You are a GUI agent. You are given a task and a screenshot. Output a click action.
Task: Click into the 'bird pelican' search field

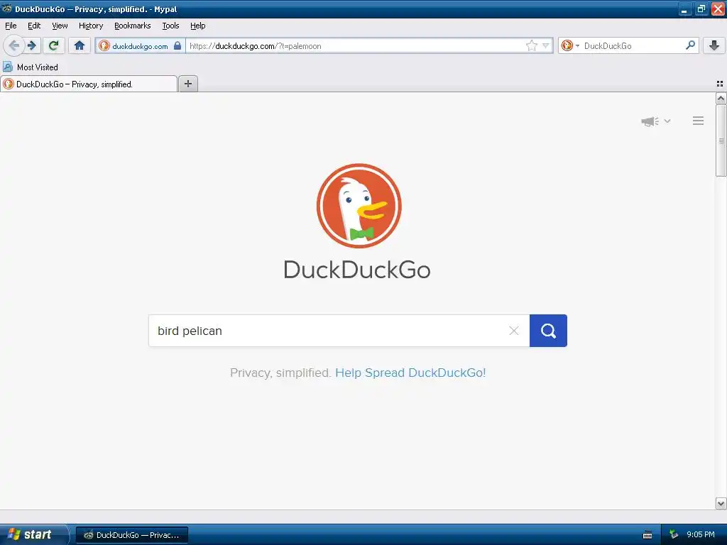point(329,331)
